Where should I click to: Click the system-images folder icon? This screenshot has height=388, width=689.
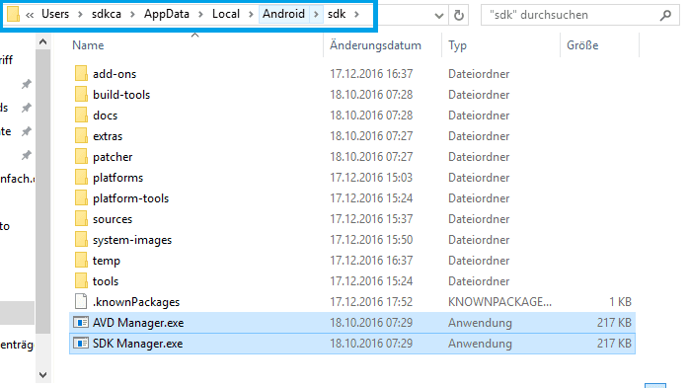pyautogui.click(x=81, y=239)
